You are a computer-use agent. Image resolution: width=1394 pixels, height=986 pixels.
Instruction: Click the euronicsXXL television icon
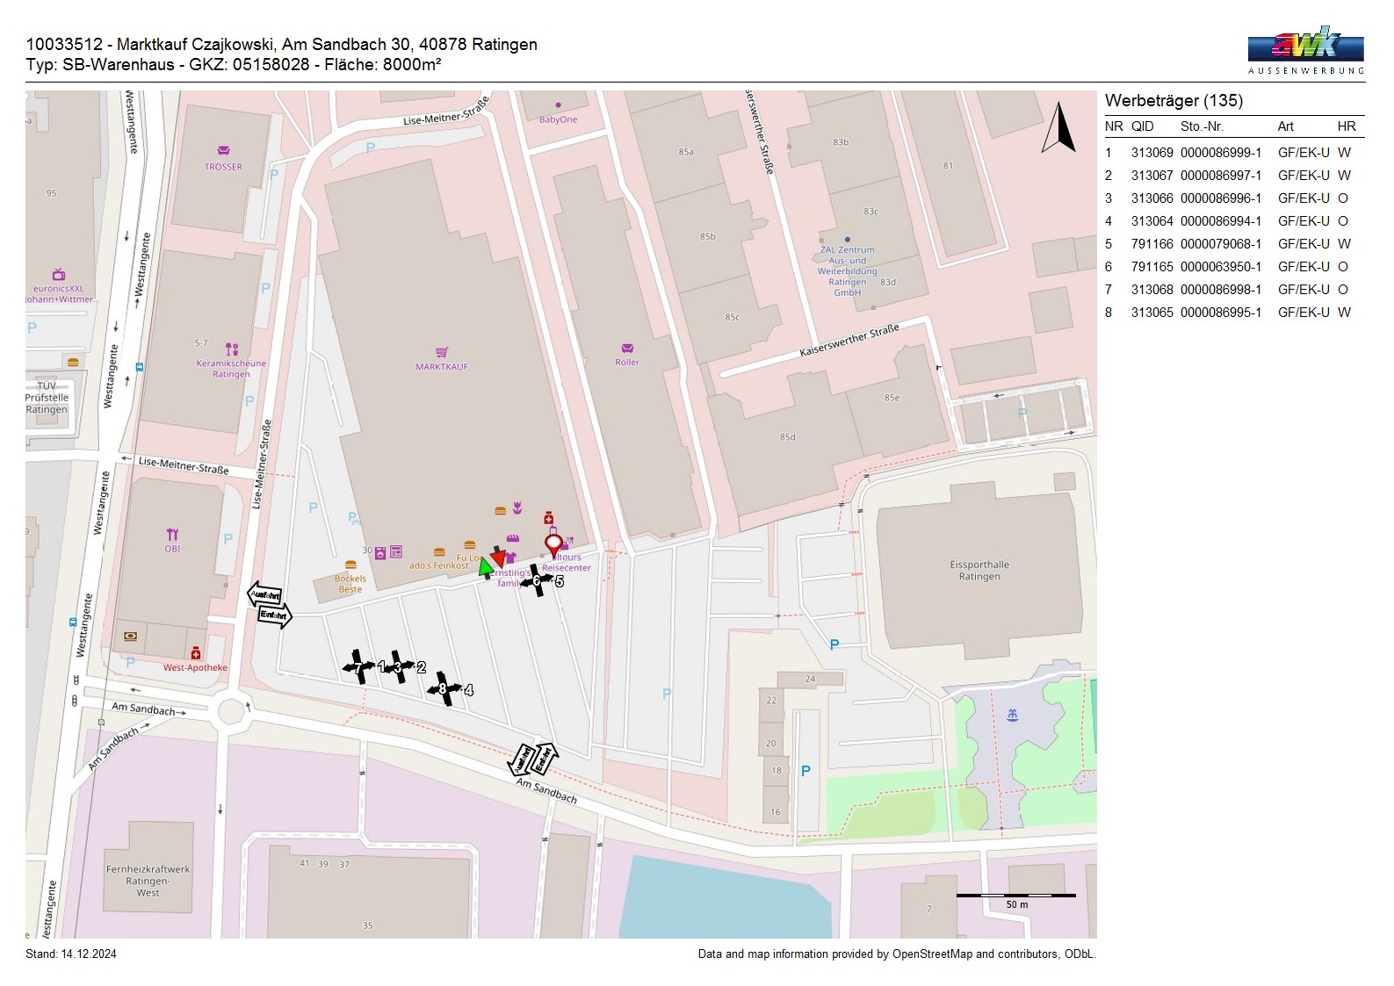point(59,275)
